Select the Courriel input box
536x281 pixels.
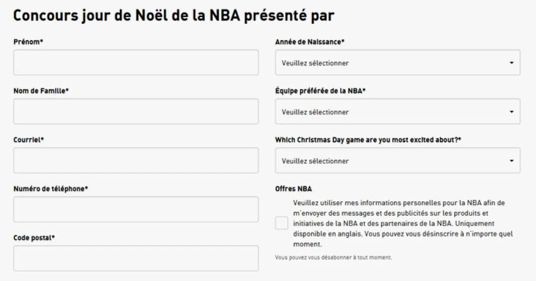pos(136,161)
